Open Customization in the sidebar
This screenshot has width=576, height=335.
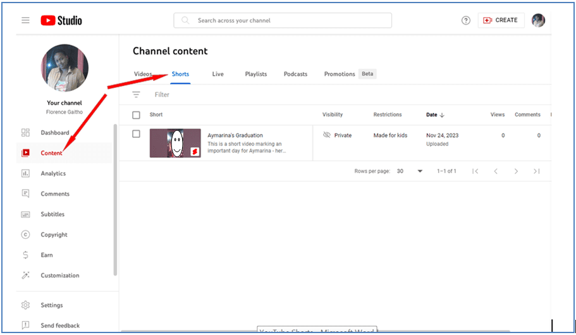click(60, 275)
